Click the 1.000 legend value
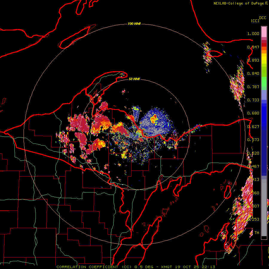Viewport: 269px width, 269px height. [253, 33]
